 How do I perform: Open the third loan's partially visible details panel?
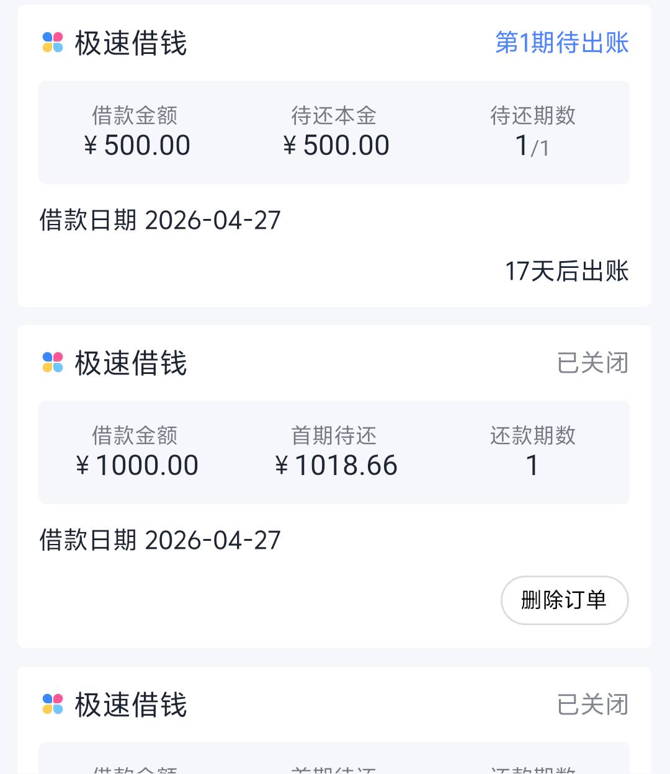tap(334, 759)
